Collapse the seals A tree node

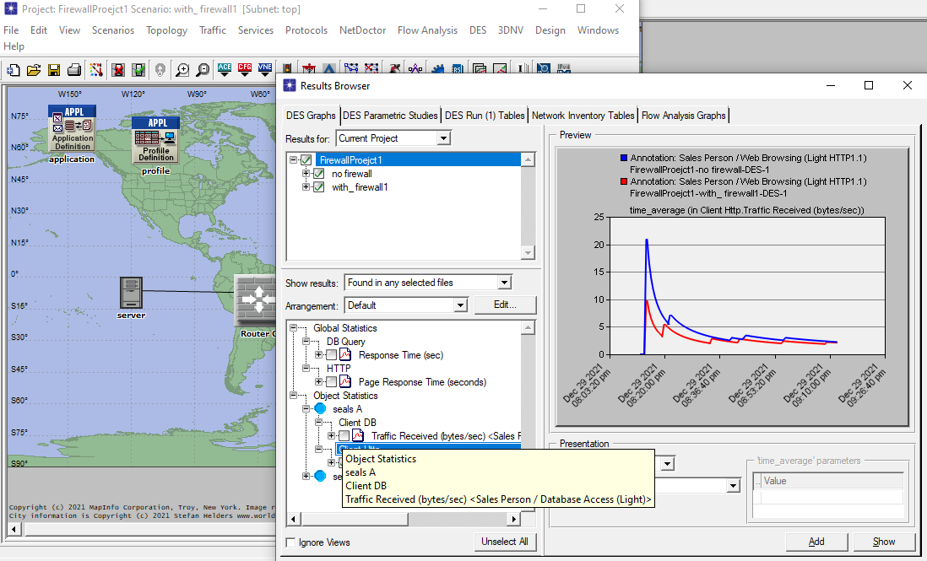point(306,408)
